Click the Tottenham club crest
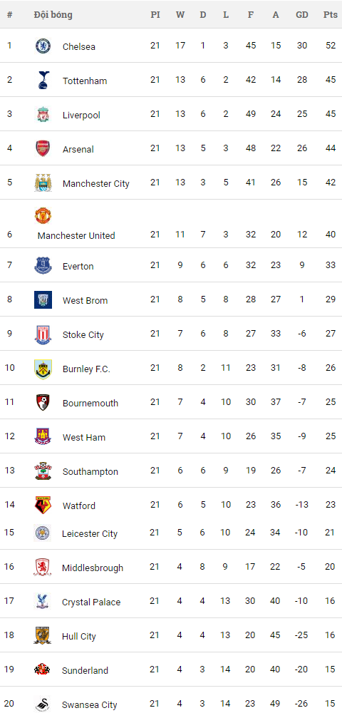Viewport: 342px width, 713px height. click(x=43, y=80)
